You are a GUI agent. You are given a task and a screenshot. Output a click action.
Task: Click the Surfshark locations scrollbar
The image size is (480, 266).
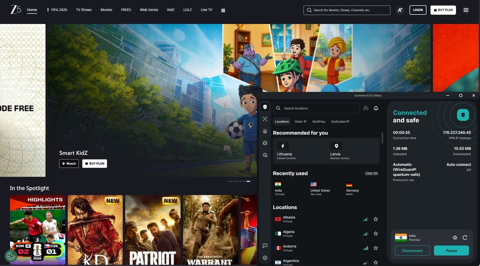pos(382,138)
